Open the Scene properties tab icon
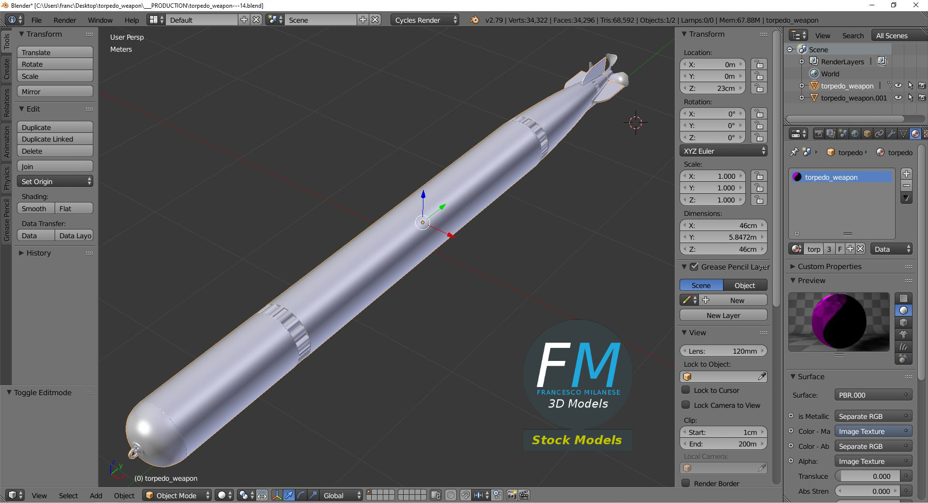This screenshot has height=503, width=928. coord(843,134)
